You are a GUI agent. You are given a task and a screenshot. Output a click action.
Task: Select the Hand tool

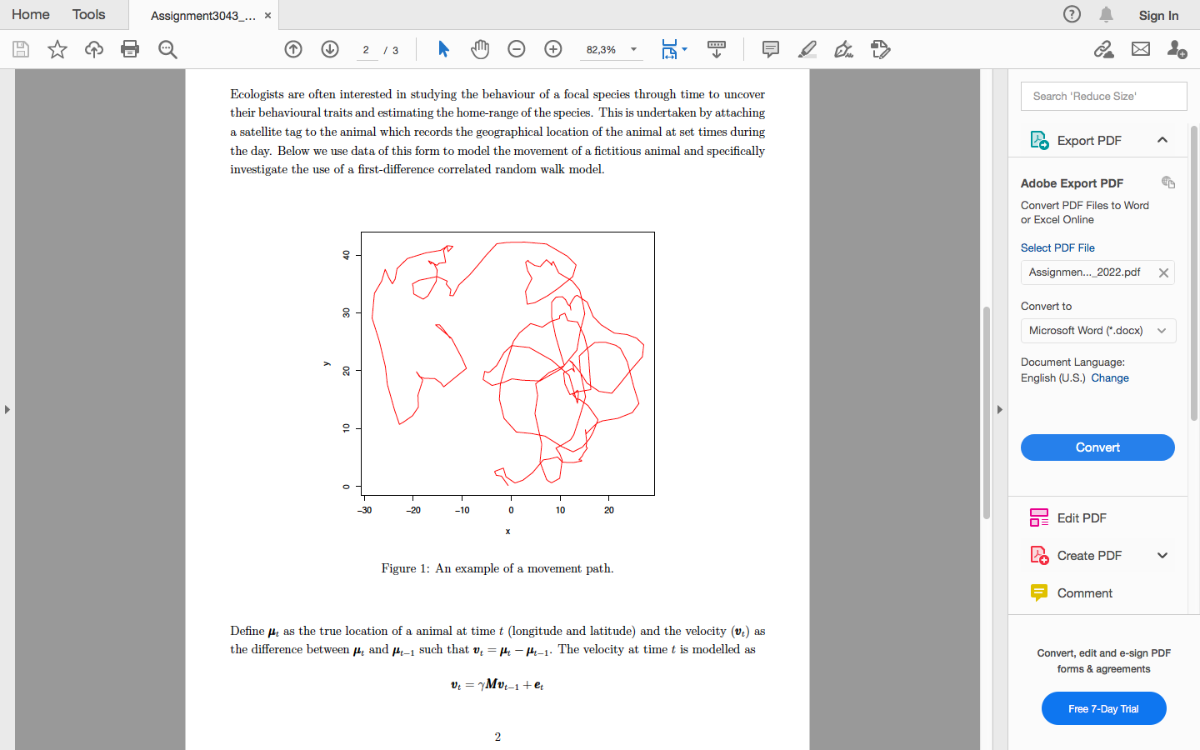coord(480,49)
